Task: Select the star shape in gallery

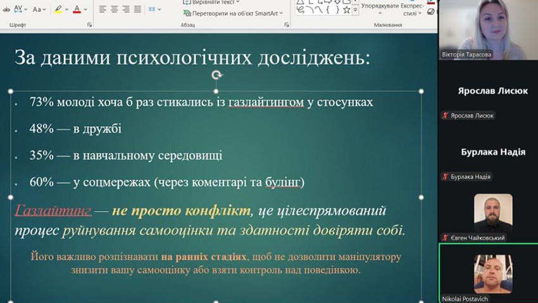Action: click(x=346, y=10)
